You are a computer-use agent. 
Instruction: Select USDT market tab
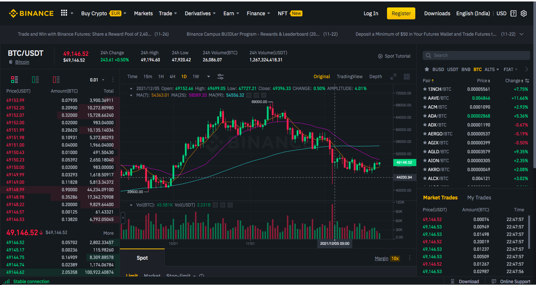pos(453,70)
